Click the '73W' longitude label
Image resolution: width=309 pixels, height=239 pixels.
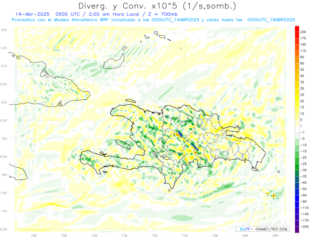124,236
